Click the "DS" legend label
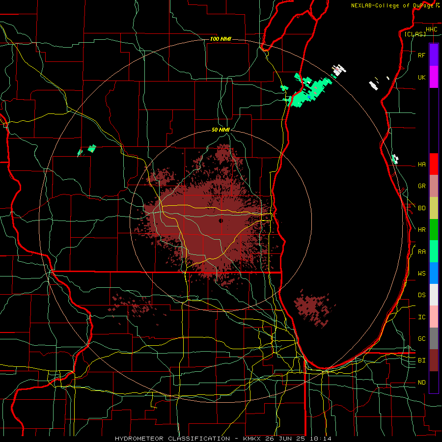The width and height of the screenshot is (442, 442). pos(421,295)
